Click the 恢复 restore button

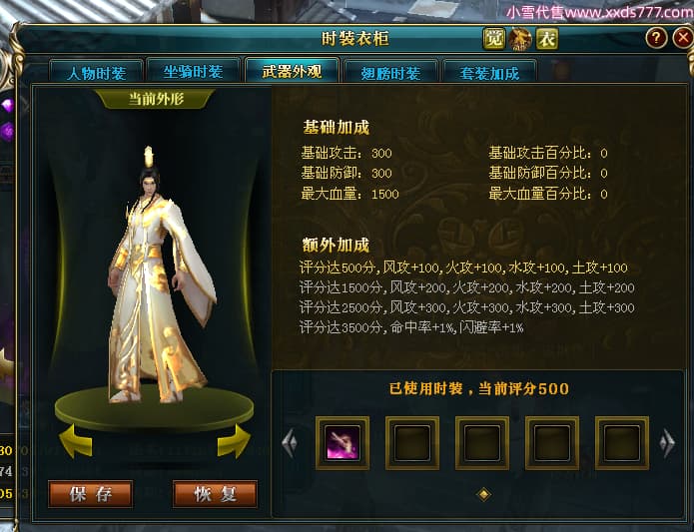(215, 494)
